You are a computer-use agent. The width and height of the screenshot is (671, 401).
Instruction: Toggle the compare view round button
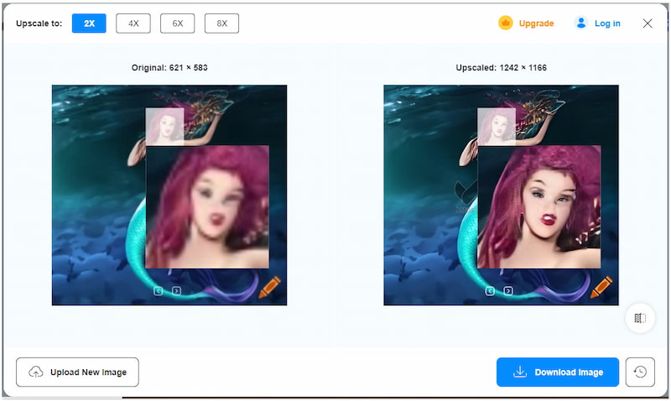pos(640,318)
